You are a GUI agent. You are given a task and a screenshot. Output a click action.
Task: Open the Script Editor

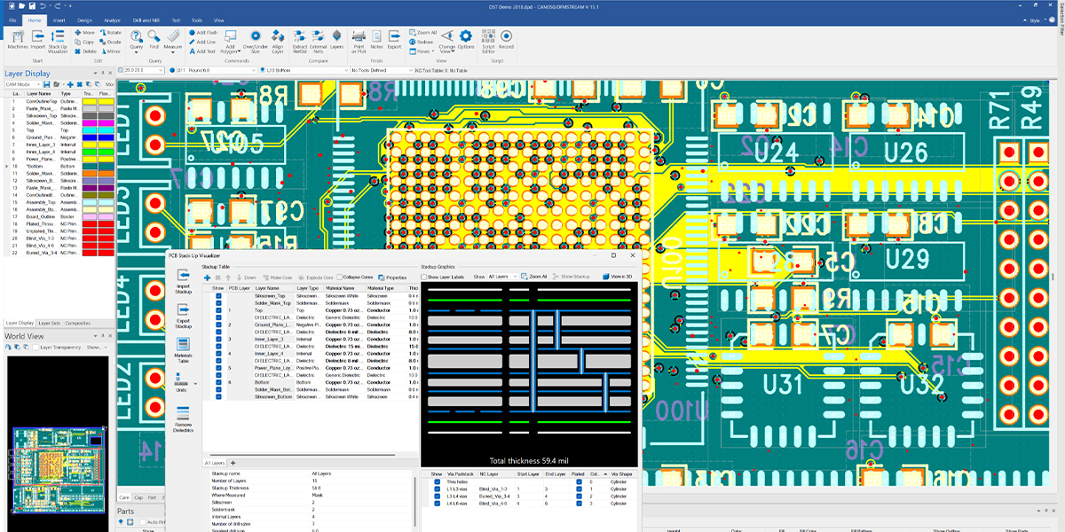pos(488,39)
